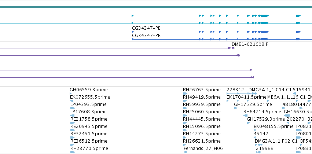Screen dimensions: 312x154
Task: Click the arrow glyph beneath RH26763.5prime
Action: tap(185, 93)
